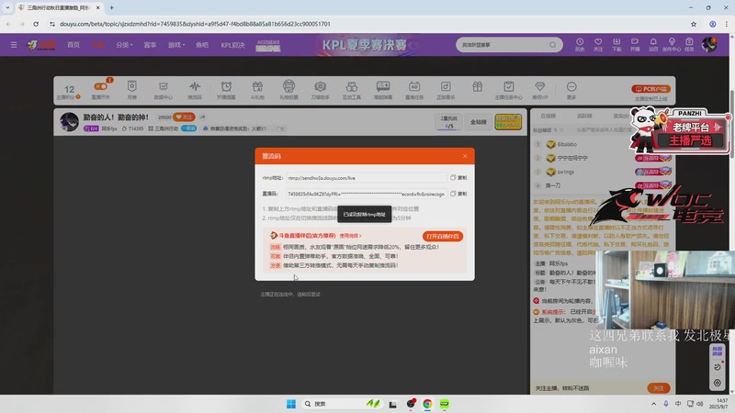
Task: Copy the 直播码 with its 复制 button
Action: (458, 194)
